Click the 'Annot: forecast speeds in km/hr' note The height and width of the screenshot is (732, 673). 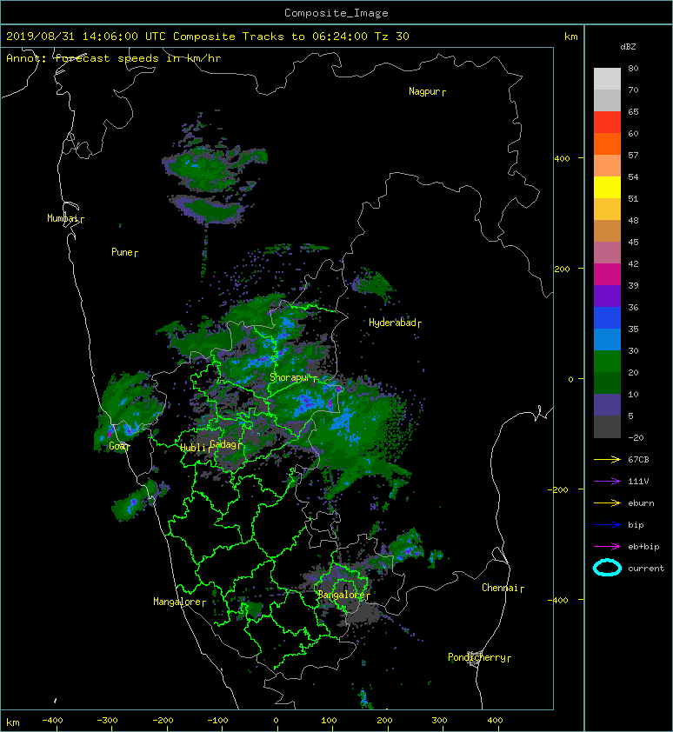pyautogui.click(x=114, y=58)
